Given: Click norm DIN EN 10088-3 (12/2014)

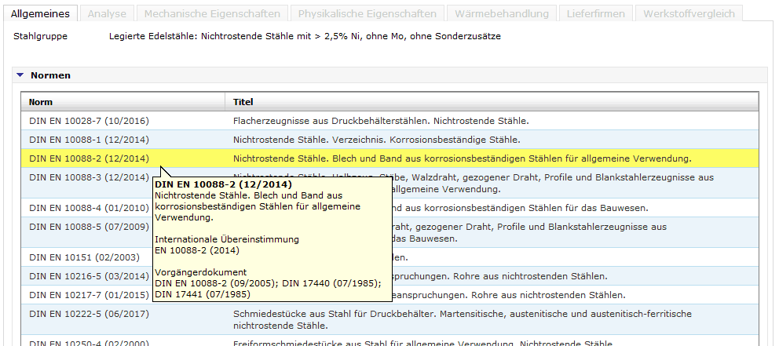Looking at the screenshot, I should tap(89, 178).
